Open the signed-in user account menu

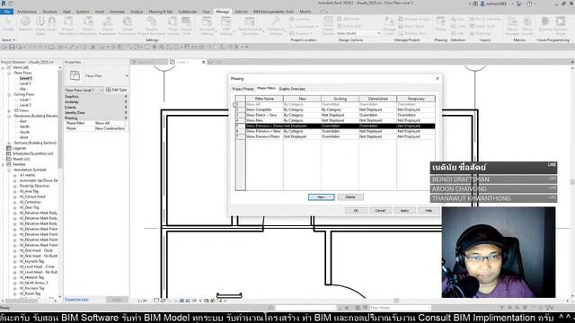coord(494,4)
